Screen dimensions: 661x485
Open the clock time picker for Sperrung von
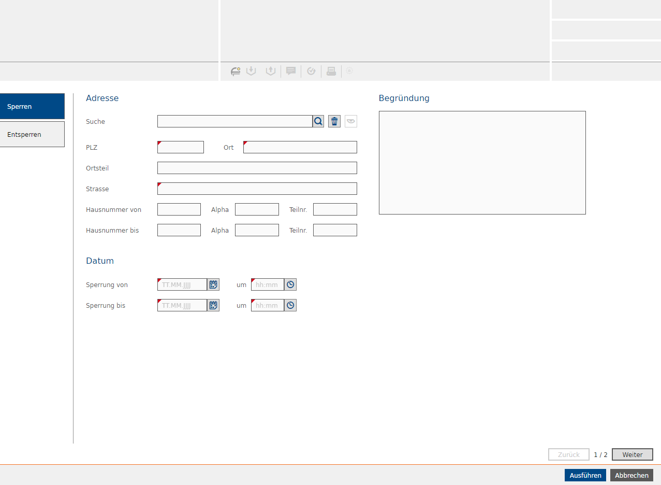pos(290,284)
